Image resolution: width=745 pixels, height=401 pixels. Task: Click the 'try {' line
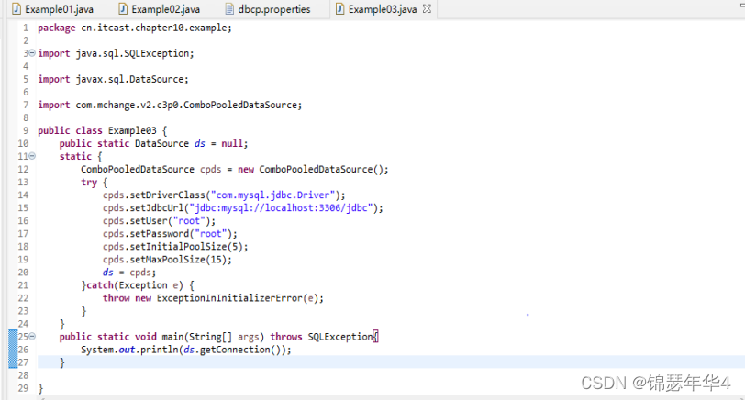95,182
